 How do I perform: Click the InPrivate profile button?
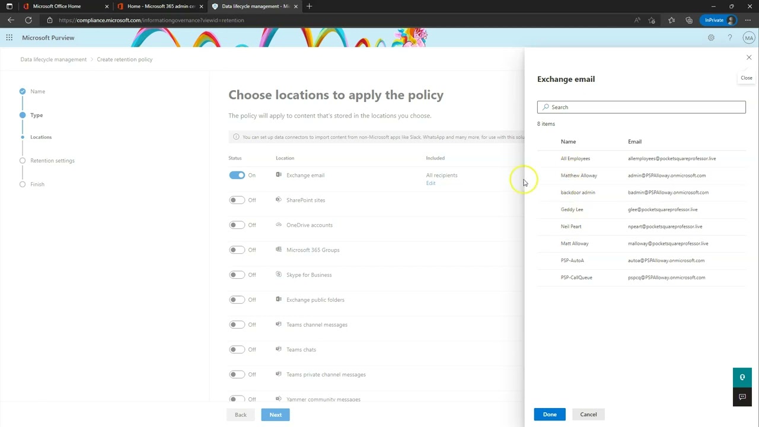click(x=718, y=20)
